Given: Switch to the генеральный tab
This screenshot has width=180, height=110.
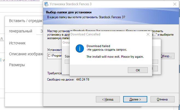Looking at the screenshot, I should click(x=21, y=31).
